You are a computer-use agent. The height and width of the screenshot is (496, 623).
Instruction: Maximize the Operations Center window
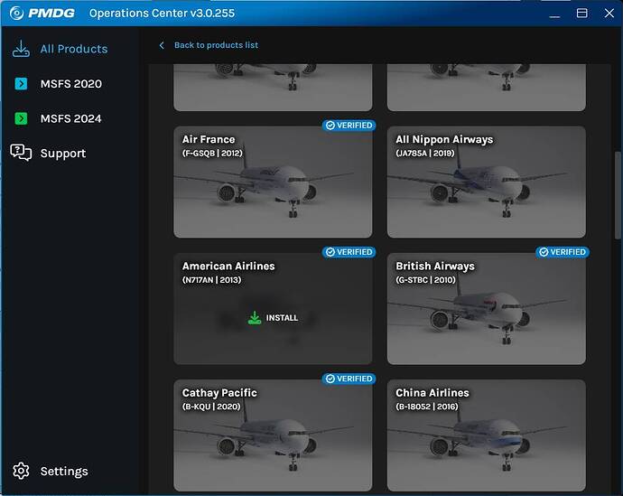pyautogui.click(x=581, y=14)
